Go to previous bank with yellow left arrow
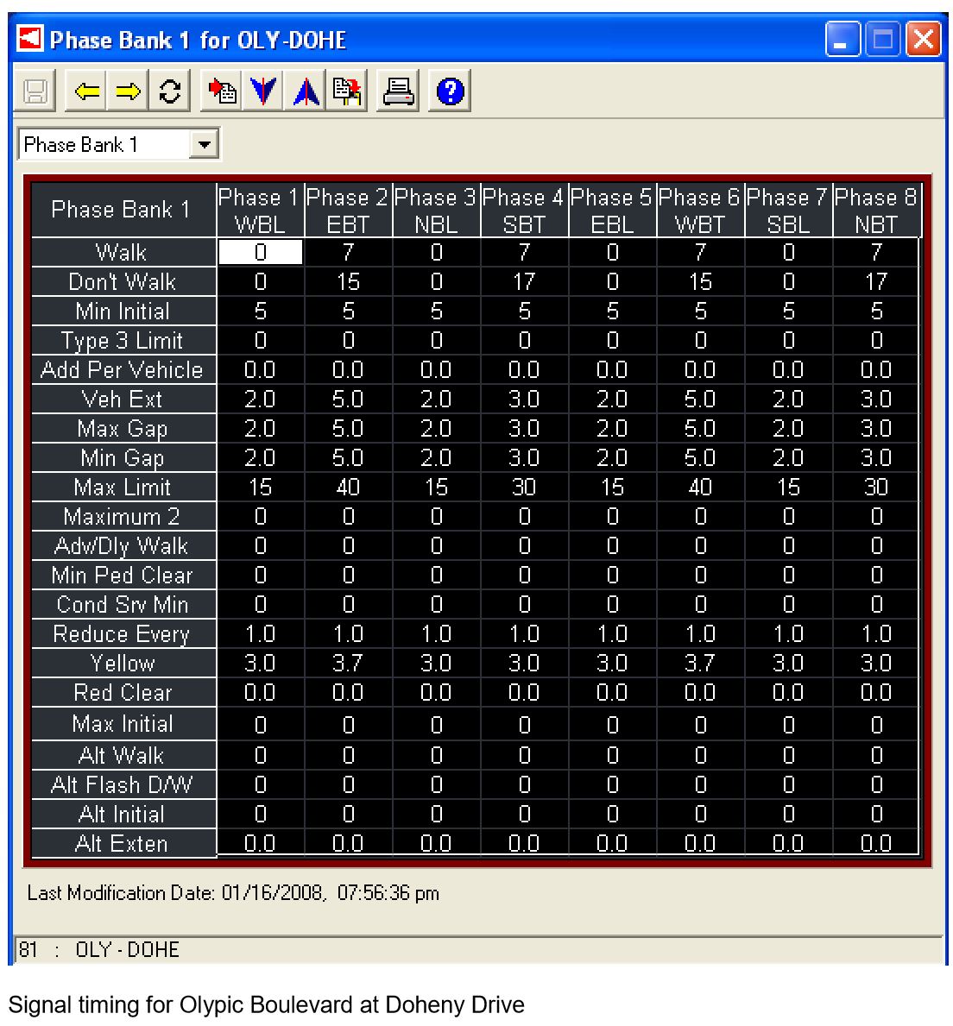The width and height of the screenshot is (953, 1026). coord(86,91)
